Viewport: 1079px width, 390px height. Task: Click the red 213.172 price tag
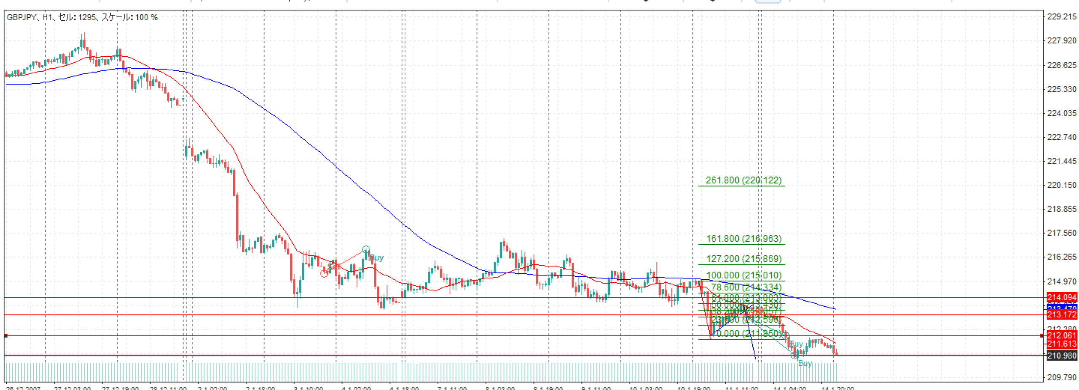coord(1061,315)
